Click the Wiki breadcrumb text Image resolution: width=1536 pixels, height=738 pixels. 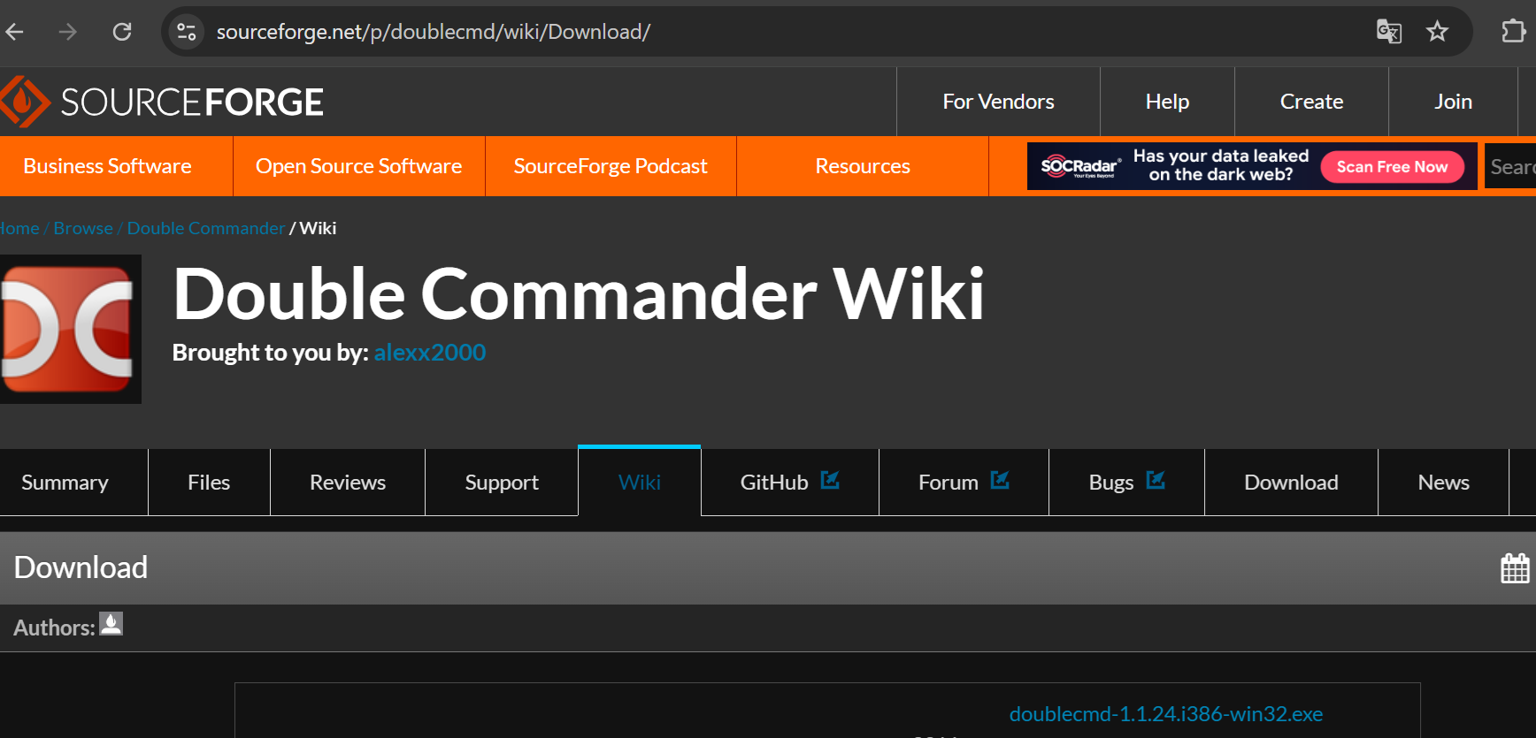[318, 228]
